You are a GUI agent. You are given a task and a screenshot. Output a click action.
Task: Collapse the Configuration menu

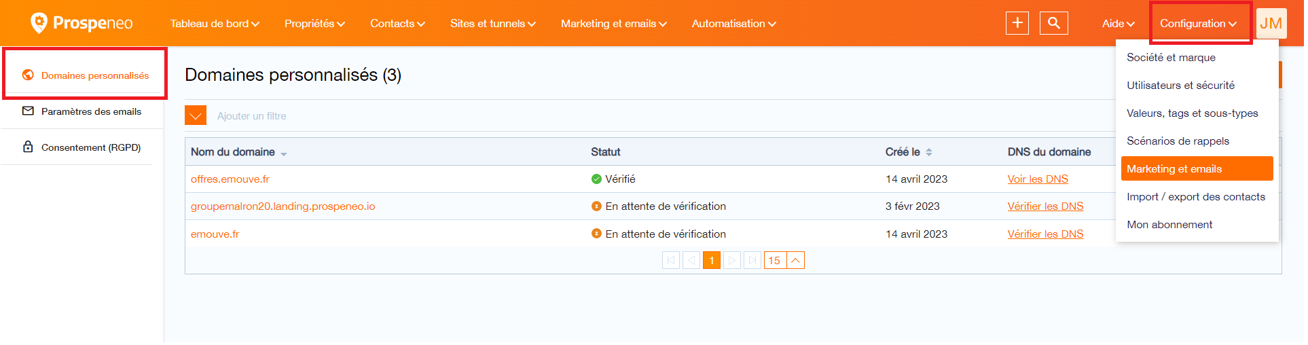click(x=1199, y=23)
